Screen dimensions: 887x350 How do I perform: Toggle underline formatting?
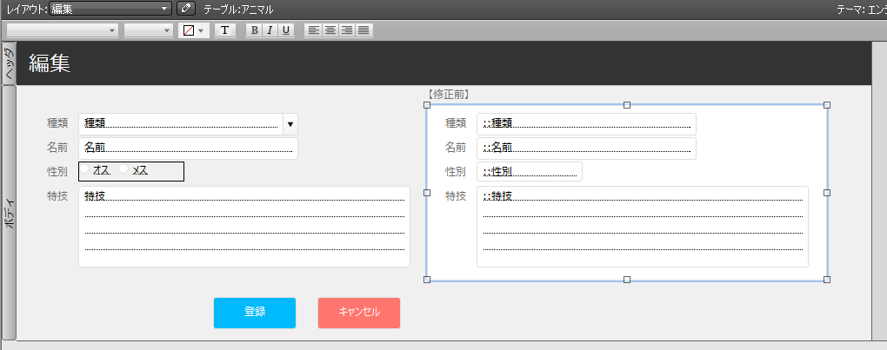[x=286, y=30]
